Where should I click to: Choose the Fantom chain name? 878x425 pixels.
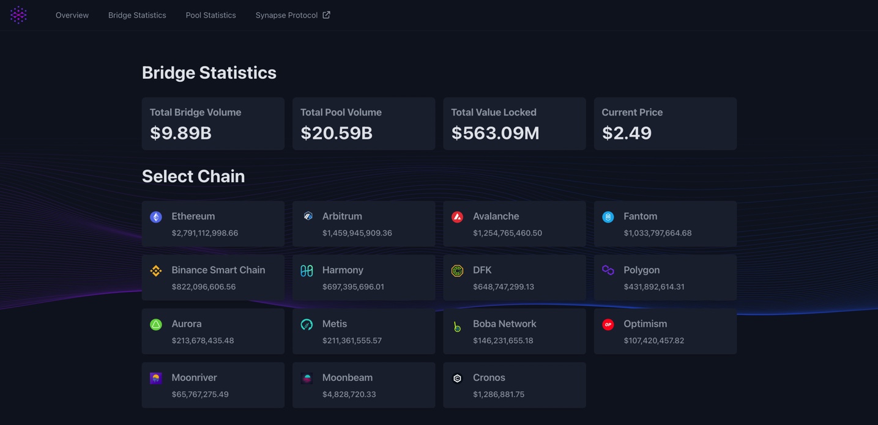(641, 216)
